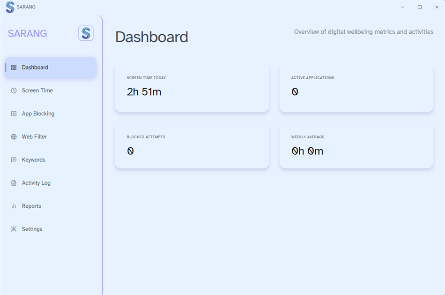445x295 pixels.
Task: Click the Web Filter globe icon
Action: 14,136
